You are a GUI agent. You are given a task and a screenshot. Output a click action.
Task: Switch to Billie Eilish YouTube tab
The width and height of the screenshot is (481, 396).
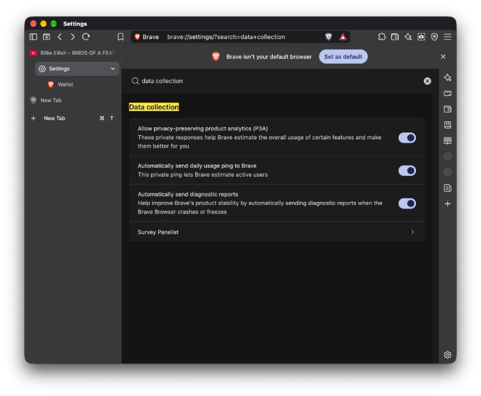tap(72, 53)
